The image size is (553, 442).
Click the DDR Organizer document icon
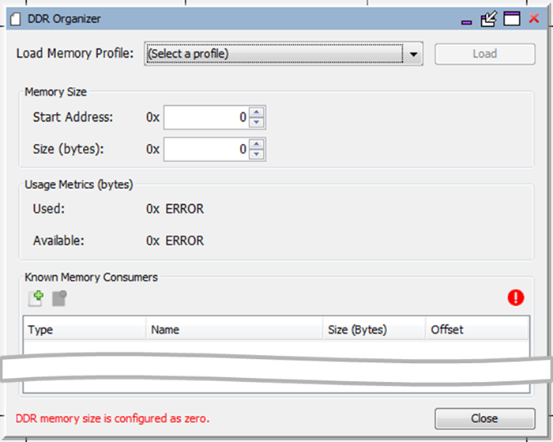16,19
